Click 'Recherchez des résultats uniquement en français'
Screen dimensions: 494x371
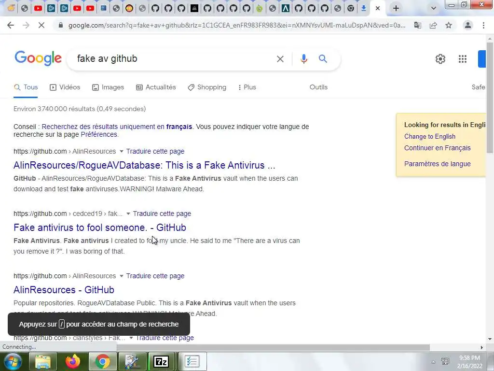click(x=117, y=127)
